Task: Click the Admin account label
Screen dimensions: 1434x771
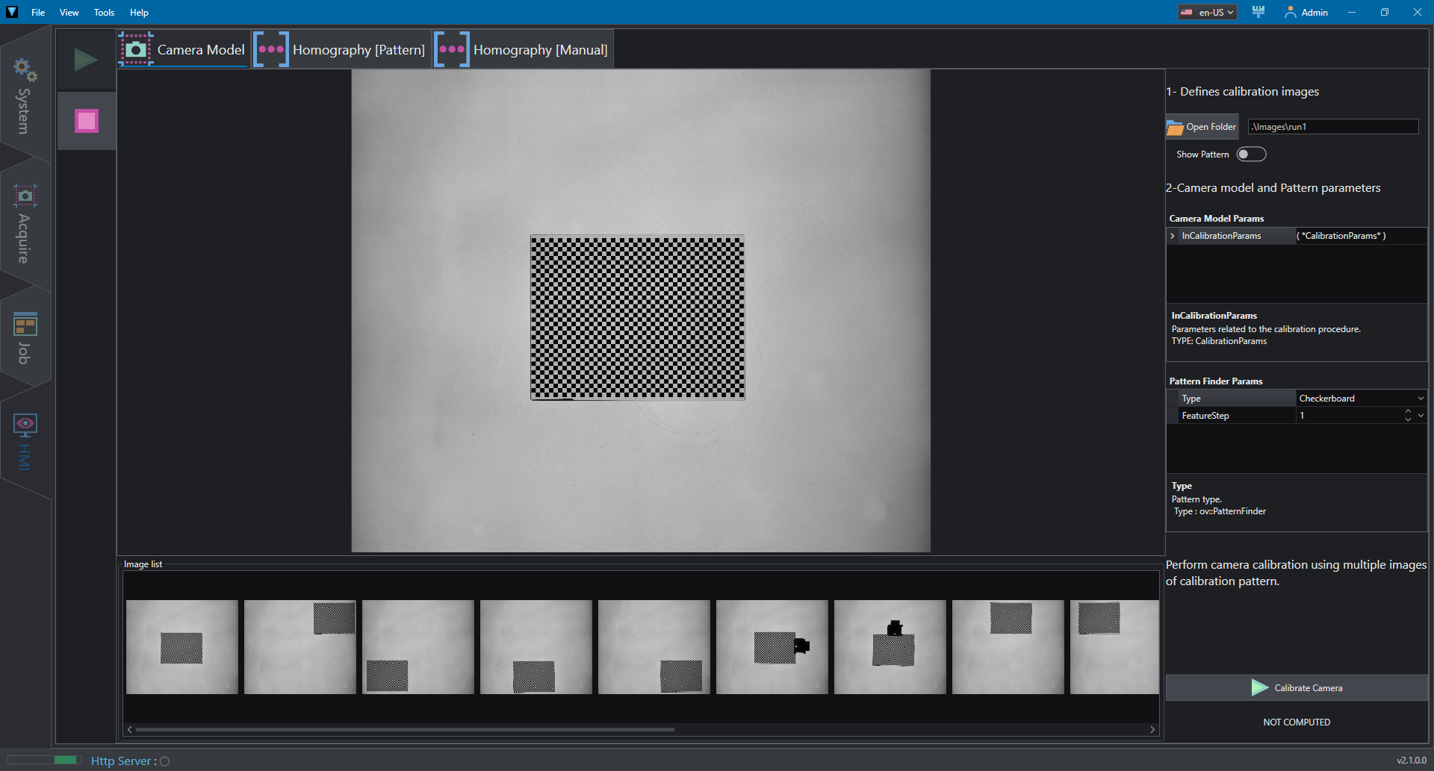Action: pyautogui.click(x=1314, y=12)
